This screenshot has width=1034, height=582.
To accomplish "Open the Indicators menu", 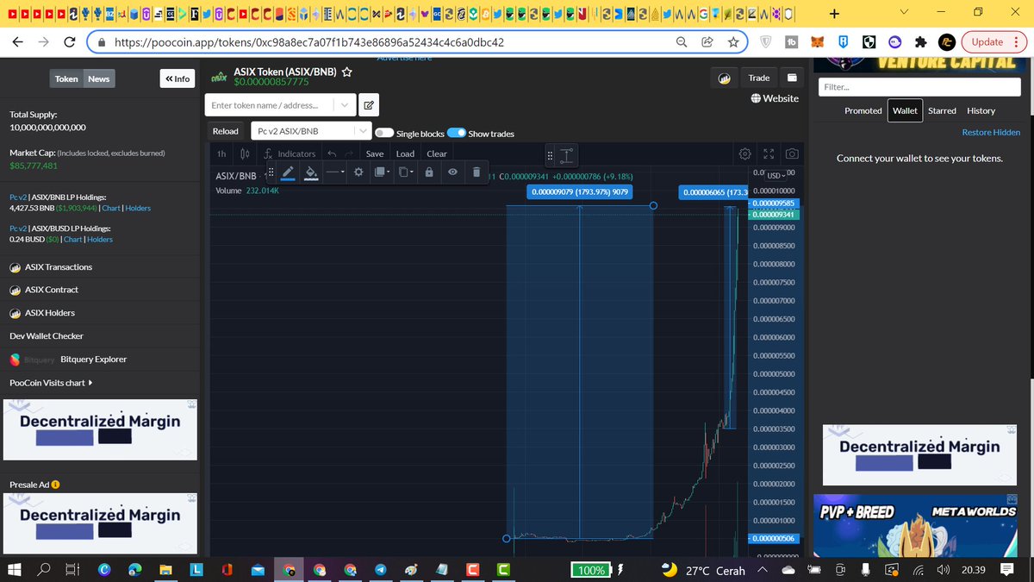I will (290, 153).
